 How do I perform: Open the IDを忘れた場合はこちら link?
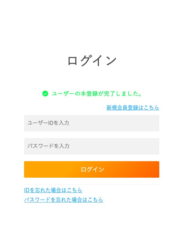coord(53,190)
